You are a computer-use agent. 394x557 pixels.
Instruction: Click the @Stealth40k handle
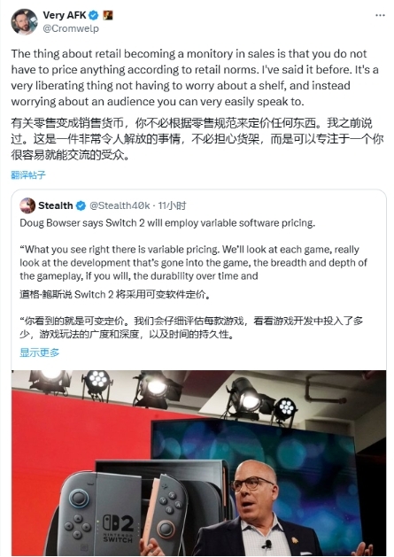[x=120, y=205]
